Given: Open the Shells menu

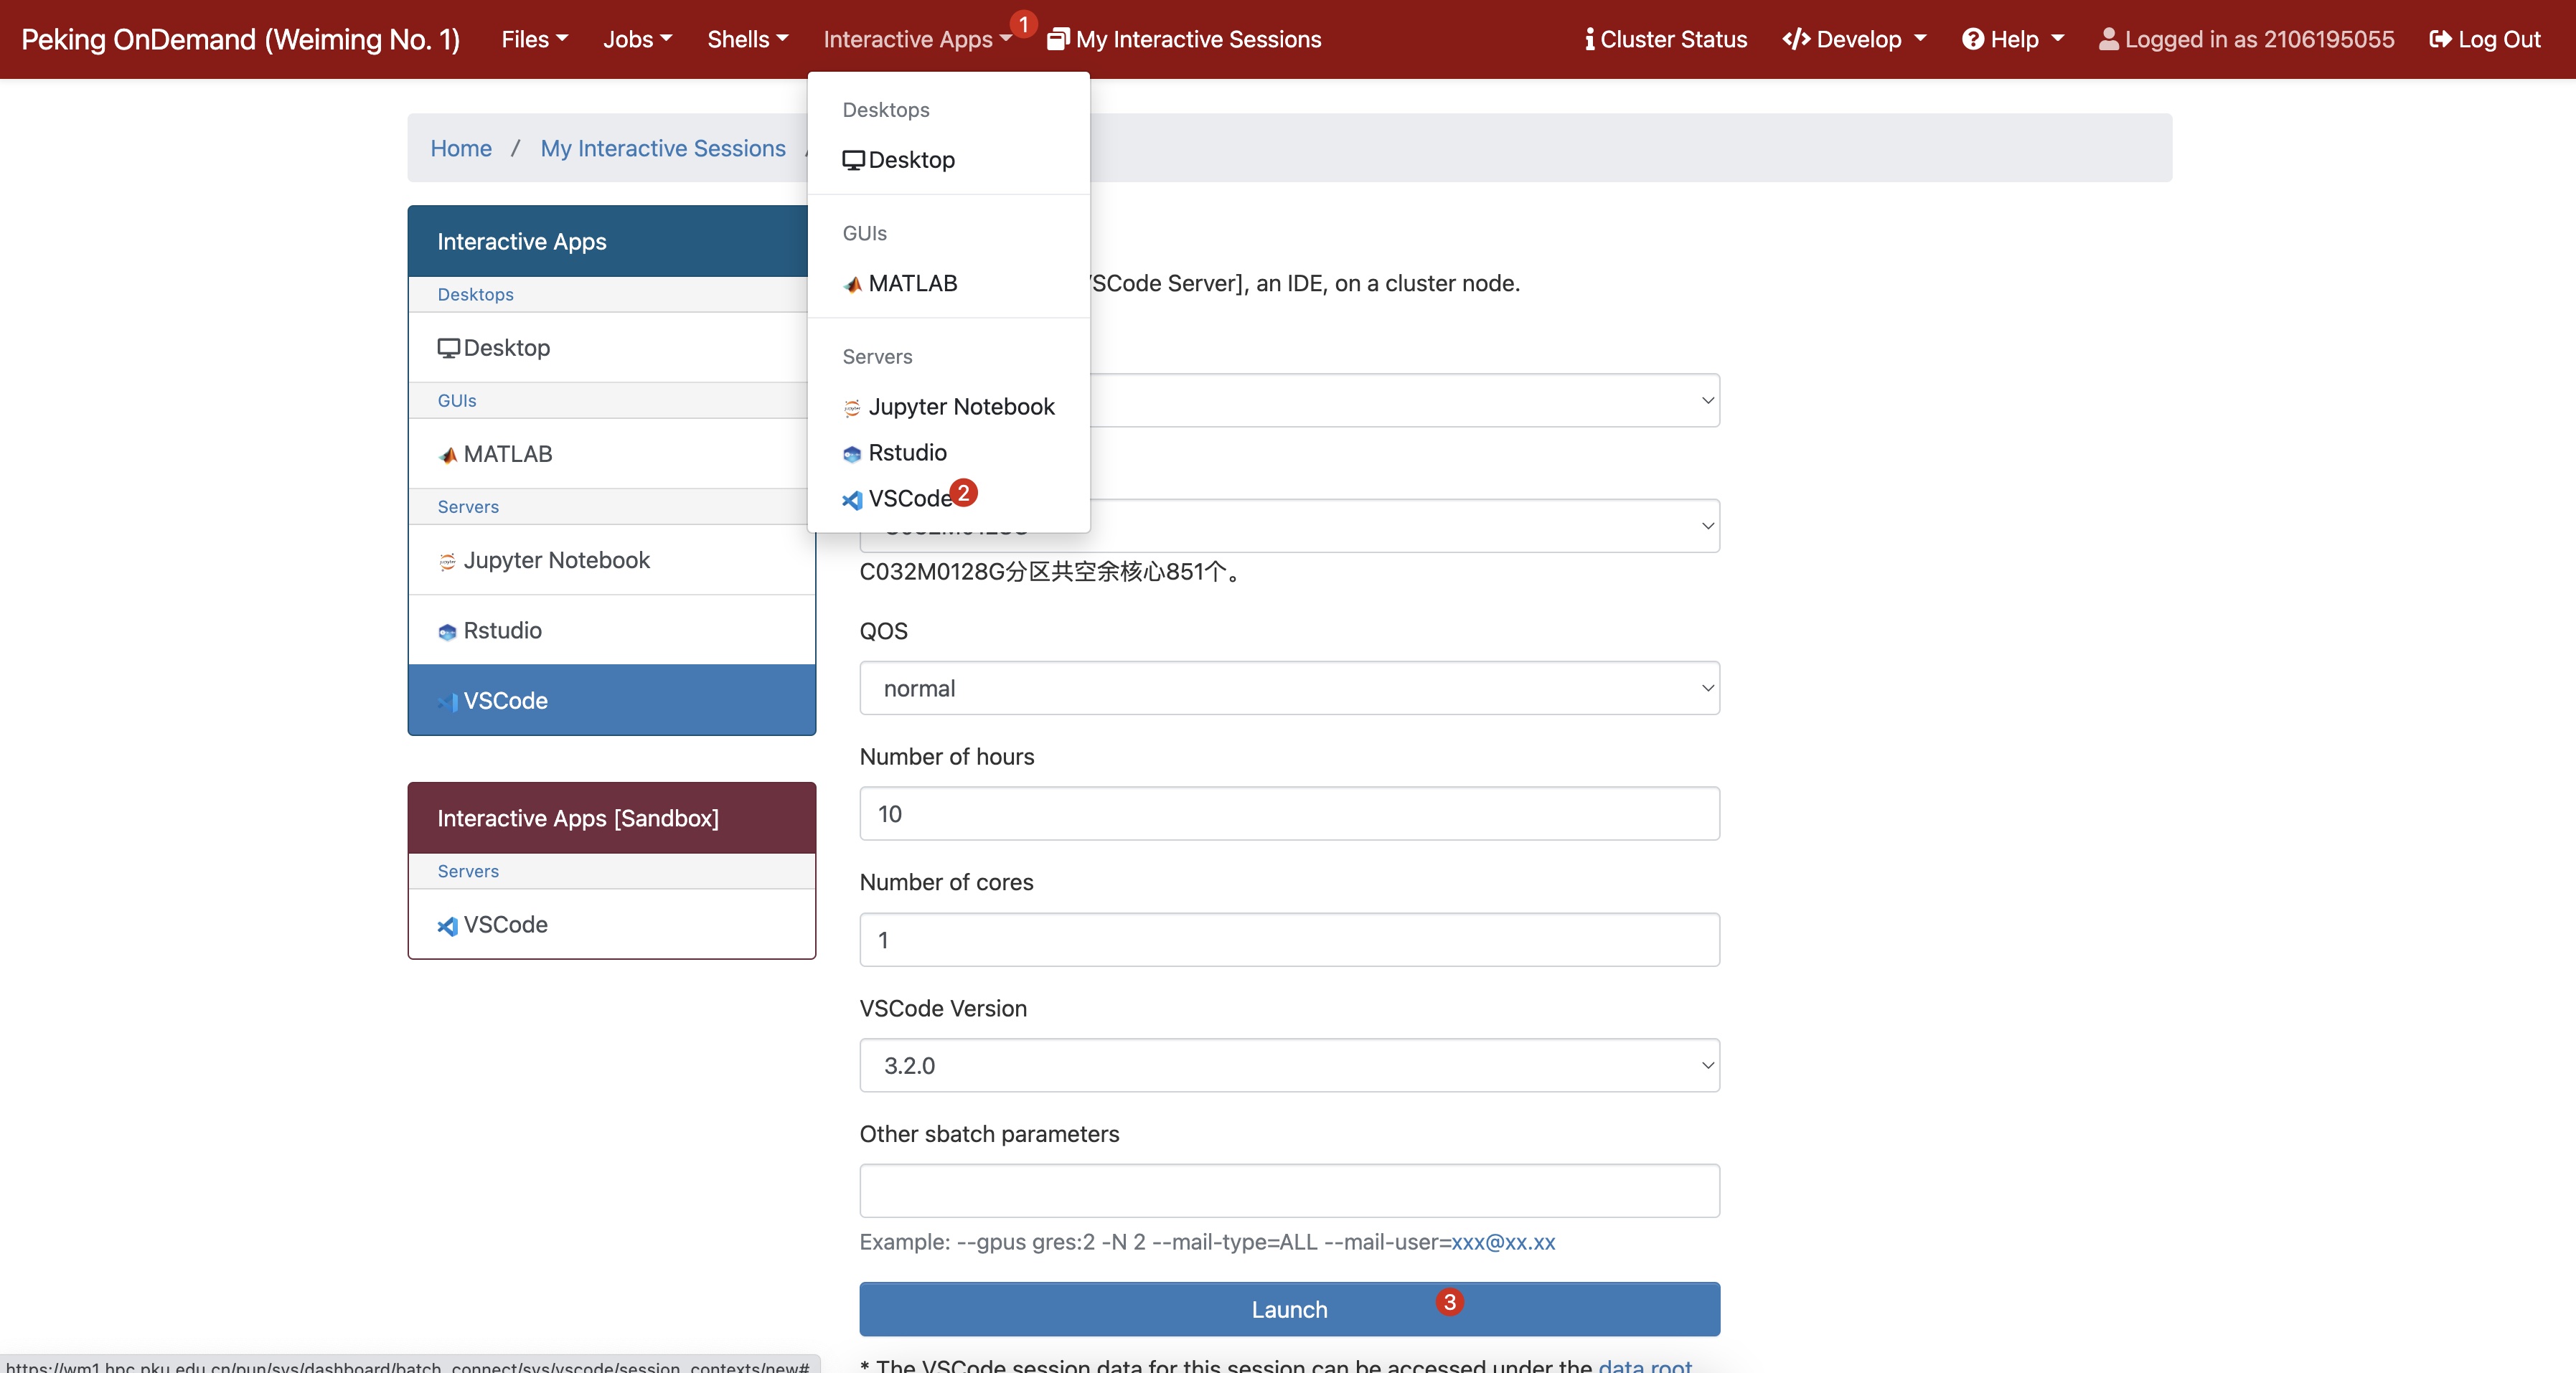Looking at the screenshot, I should click(x=747, y=39).
